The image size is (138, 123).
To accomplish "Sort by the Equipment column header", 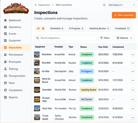I will 40,47.
